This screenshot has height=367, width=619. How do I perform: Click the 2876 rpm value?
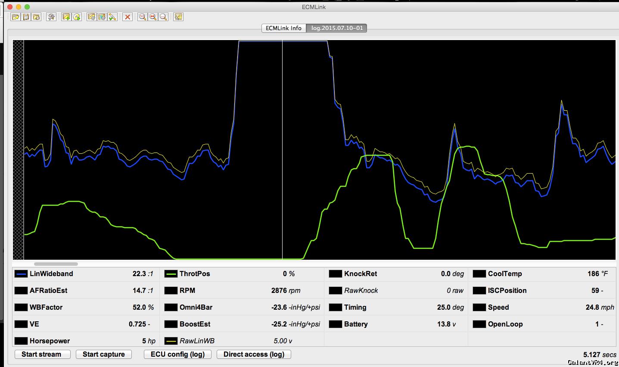pyautogui.click(x=286, y=290)
